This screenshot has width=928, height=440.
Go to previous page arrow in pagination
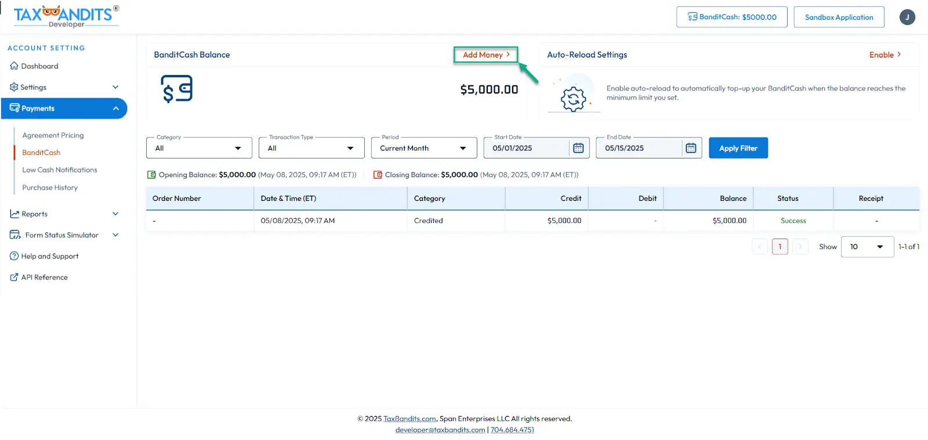[759, 247]
